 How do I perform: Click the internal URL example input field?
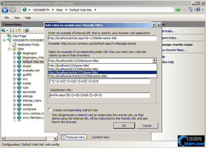[102, 38]
